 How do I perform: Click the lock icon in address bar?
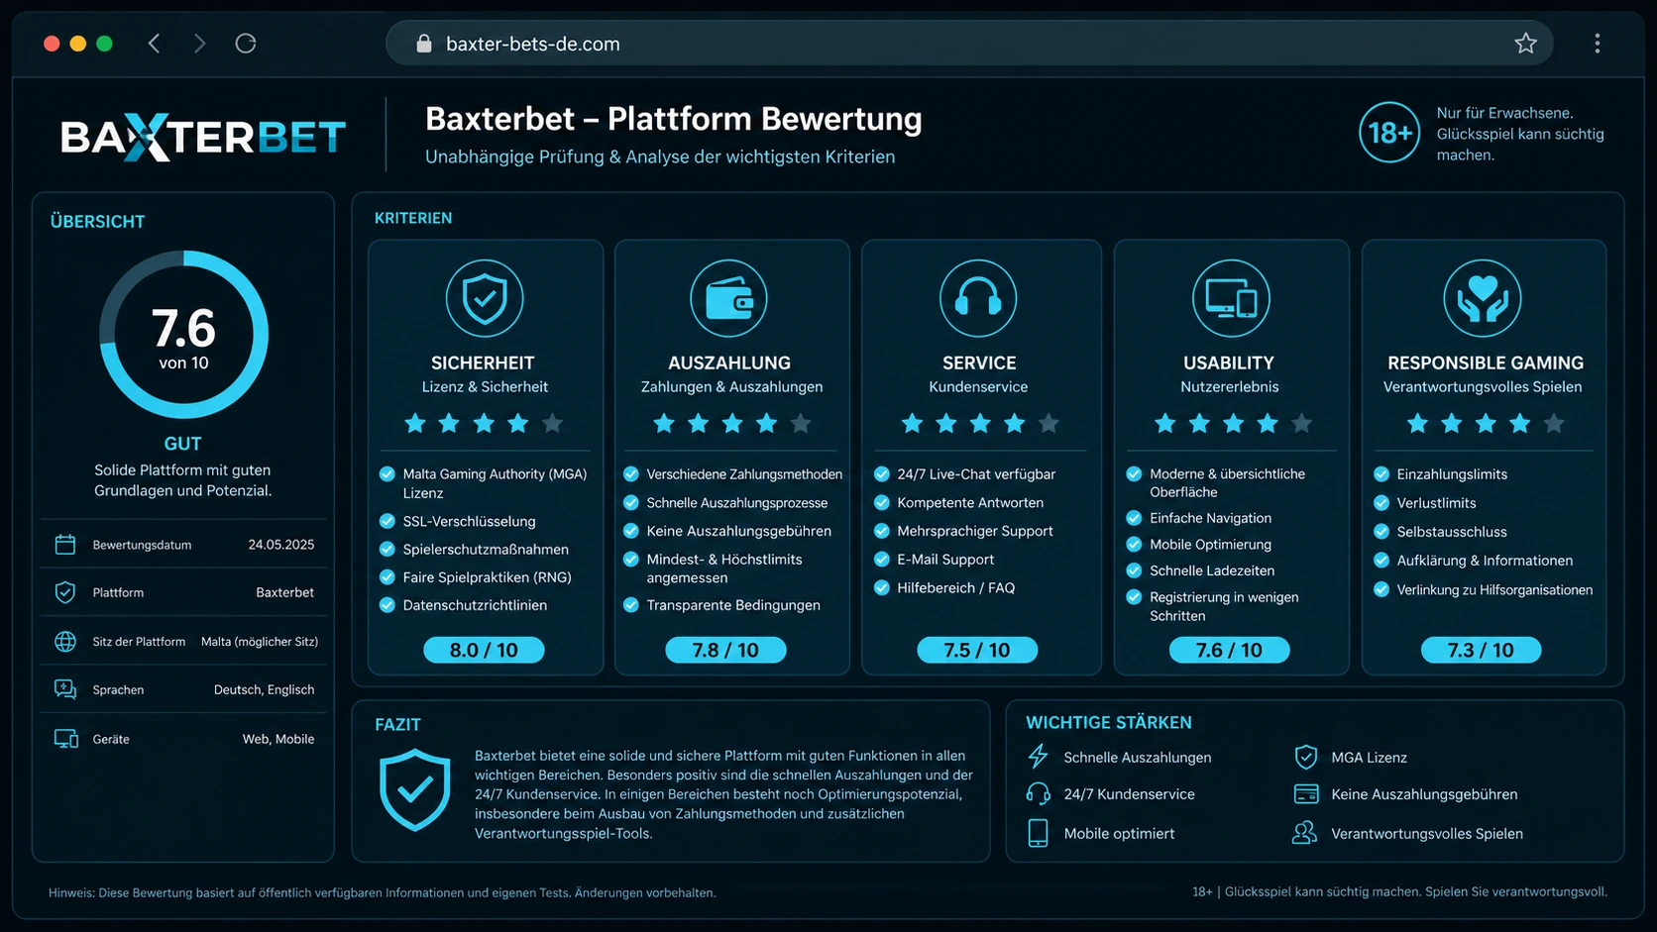click(x=424, y=44)
